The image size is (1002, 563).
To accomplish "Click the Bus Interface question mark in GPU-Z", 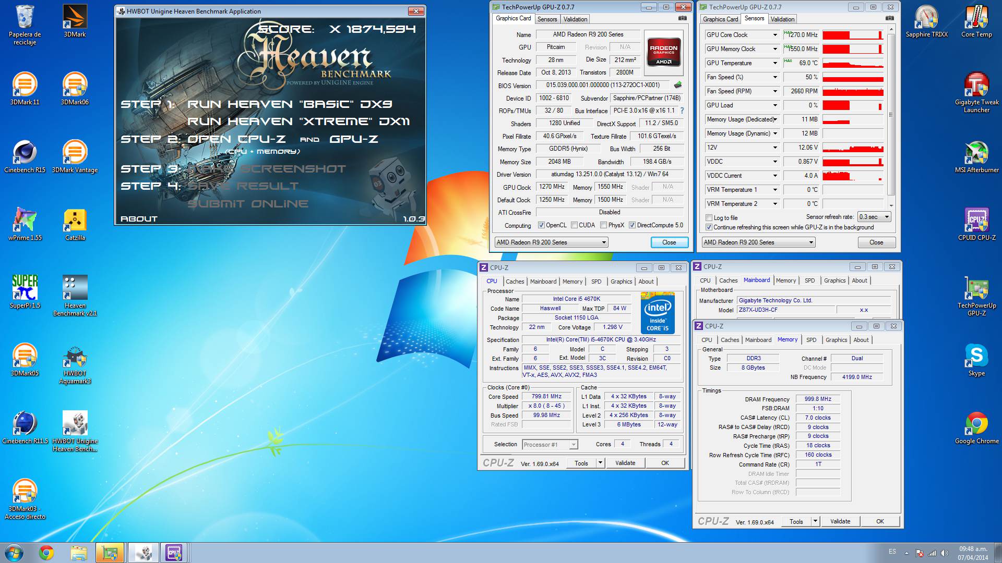I will point(682,111).
